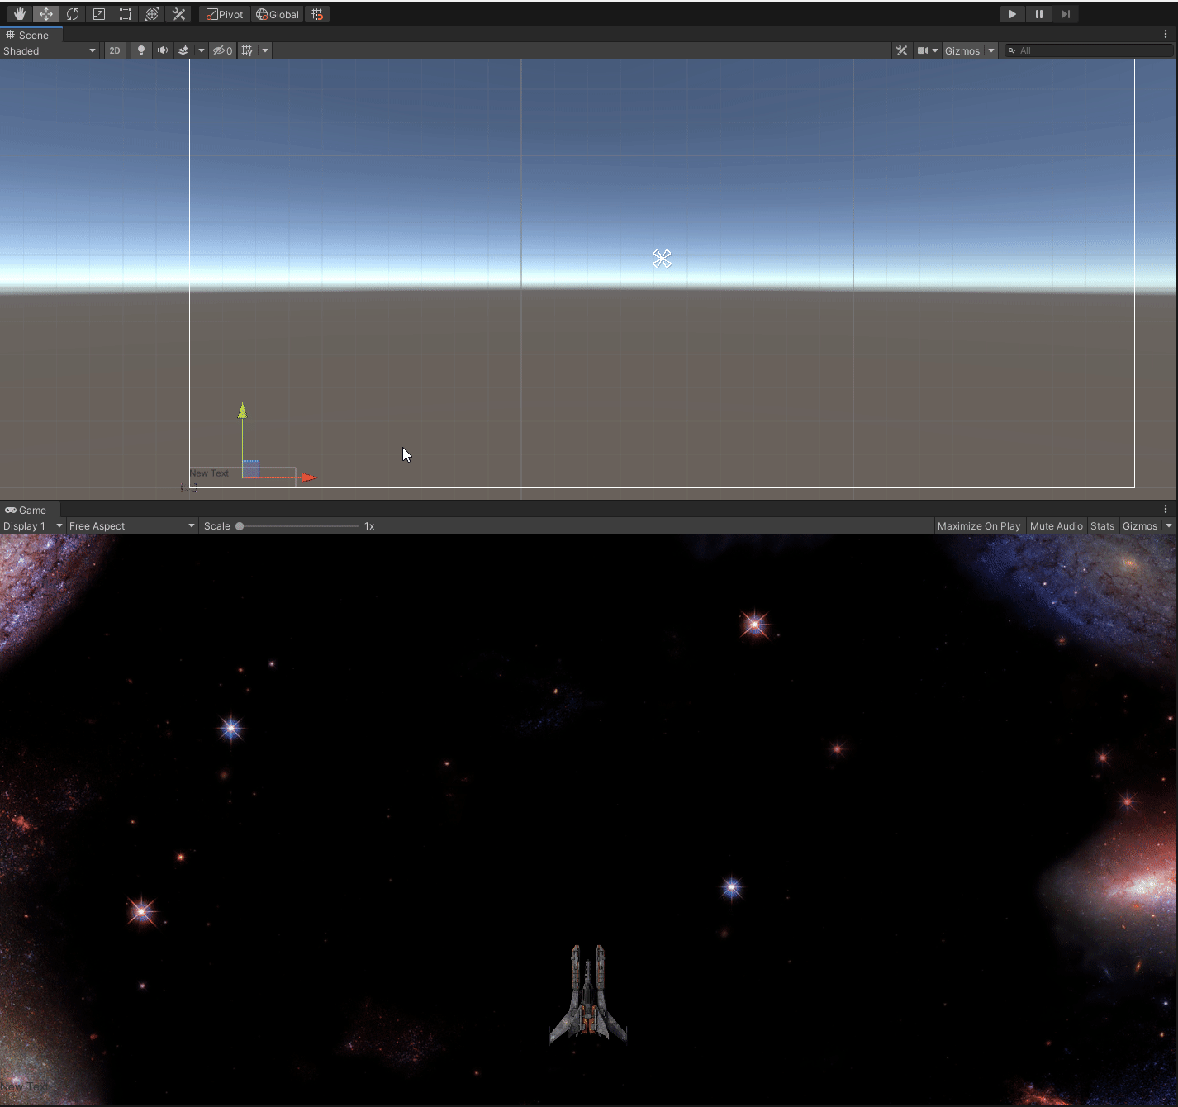
Task: Open the Game panel options menu
Action: point(1166,510)
